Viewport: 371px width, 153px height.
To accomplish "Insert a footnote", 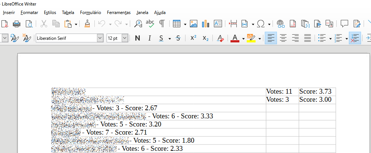I will click(x=293, y=24).
